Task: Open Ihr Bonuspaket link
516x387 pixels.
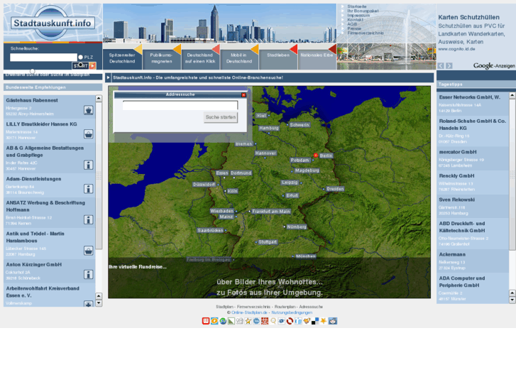Action: point(363,11)
